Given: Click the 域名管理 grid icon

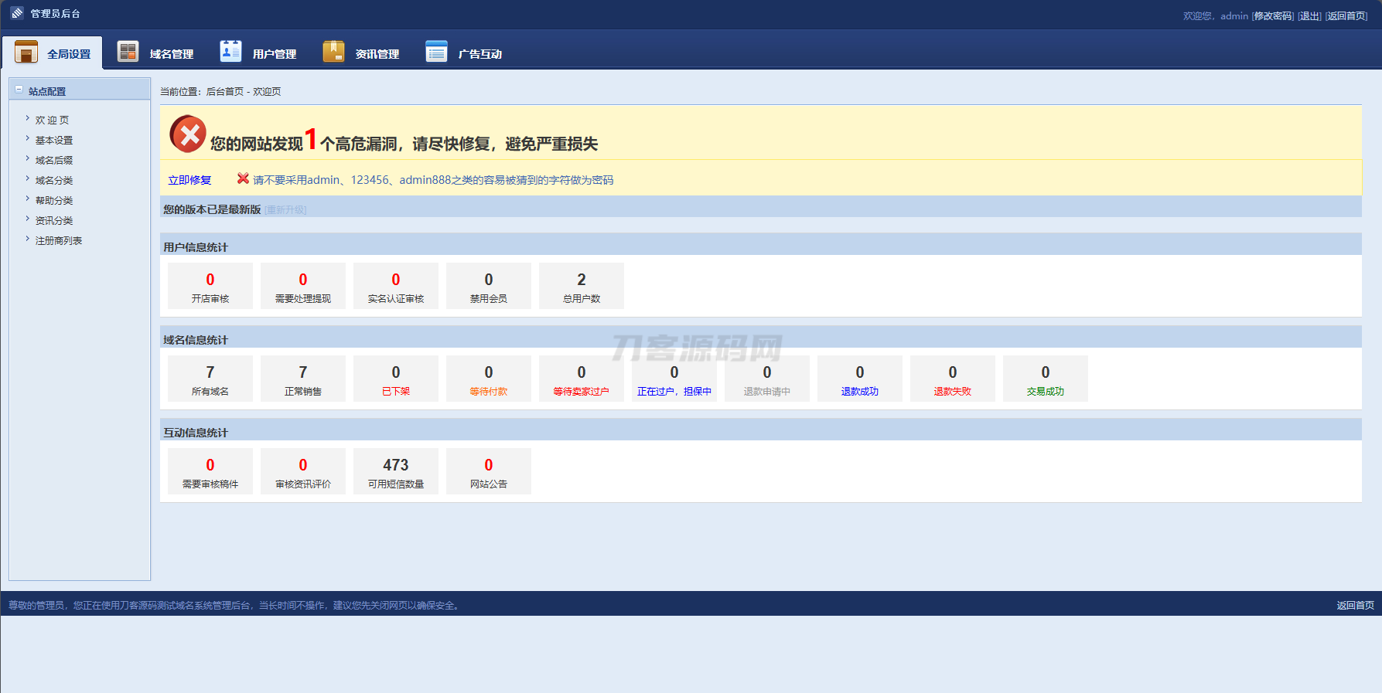Looking at the screenshot, I should (x=128, y=52).
